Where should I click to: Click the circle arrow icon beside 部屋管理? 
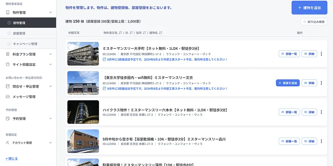[x=9, y=33]
